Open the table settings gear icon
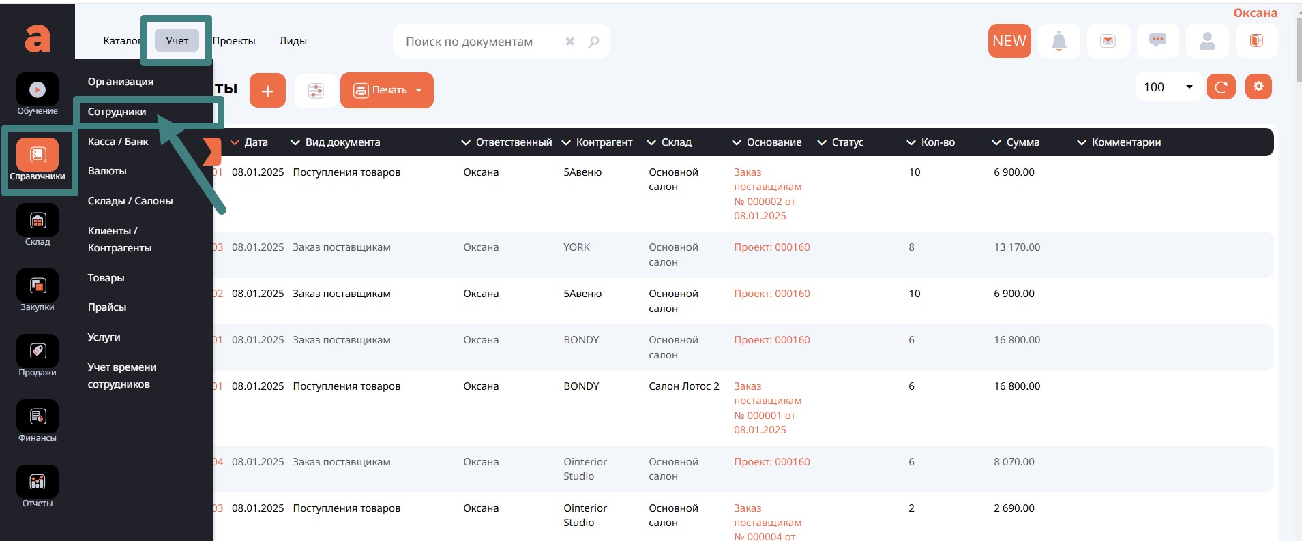Image resolution: width=1302 pixels, height=541 pixels. tap(1258, 87)
